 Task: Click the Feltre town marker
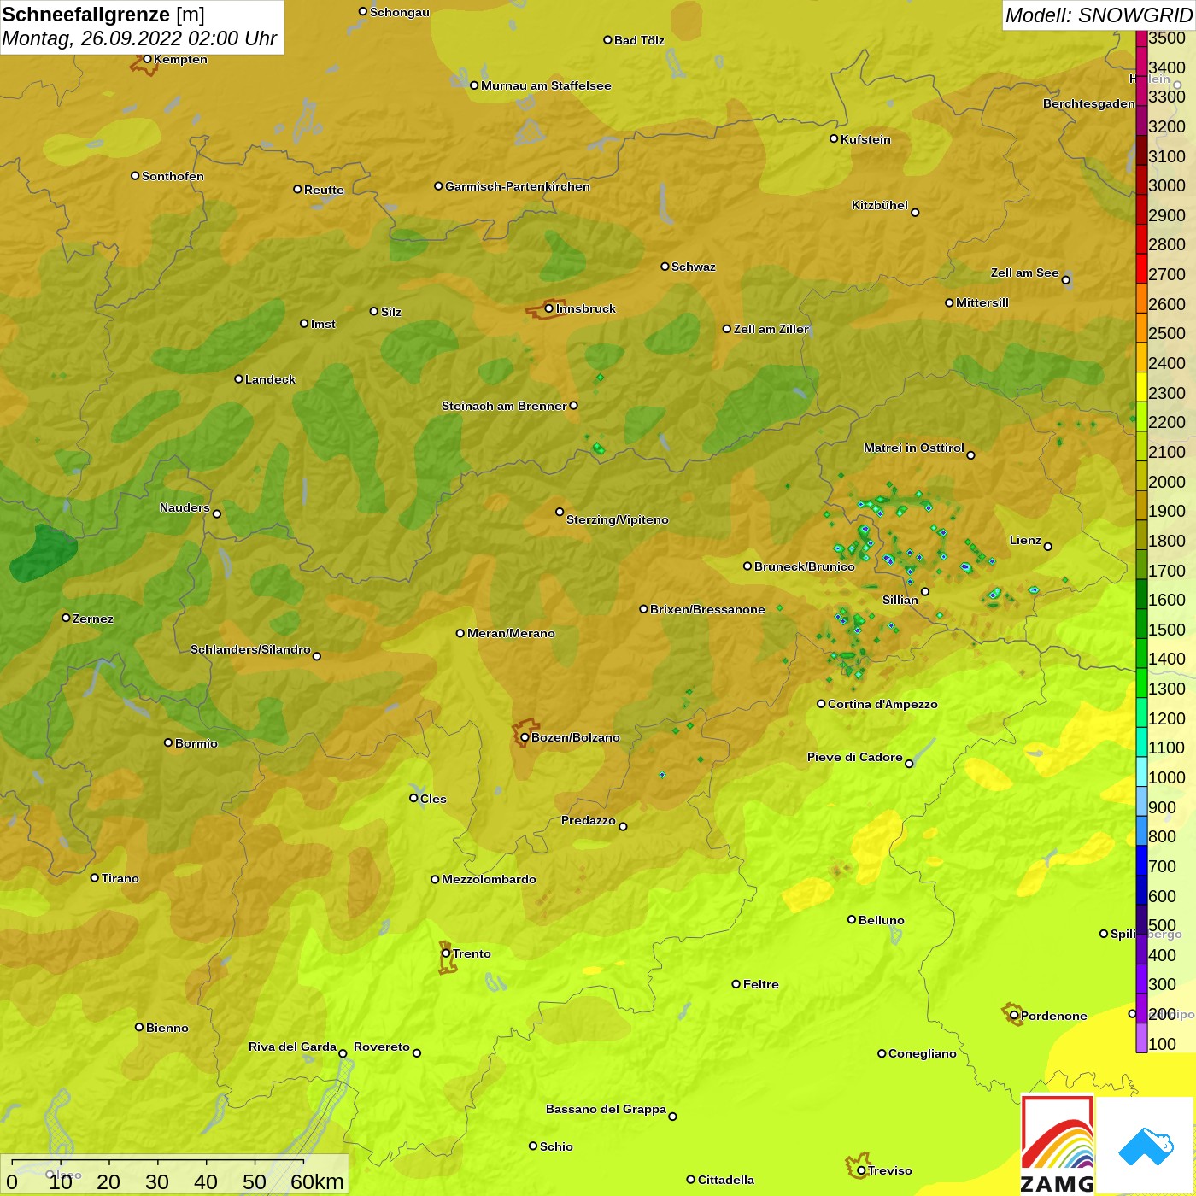pos(736,984)
